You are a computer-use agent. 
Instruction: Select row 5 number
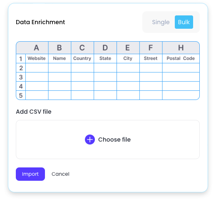tap(21, 95)
